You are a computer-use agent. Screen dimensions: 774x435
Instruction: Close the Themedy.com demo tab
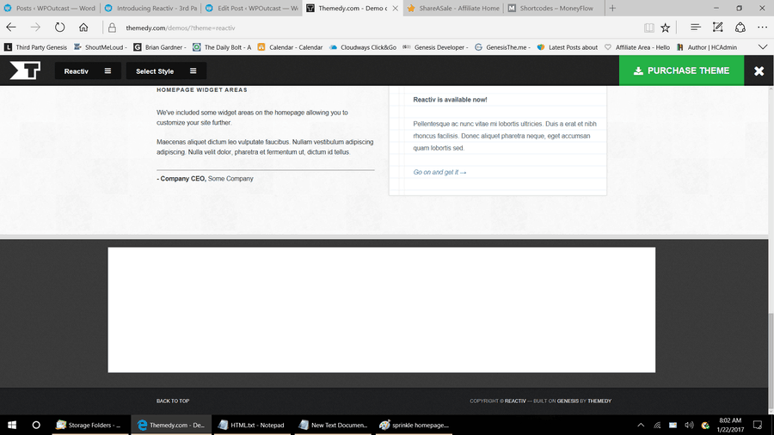click(x=395, y=9)
